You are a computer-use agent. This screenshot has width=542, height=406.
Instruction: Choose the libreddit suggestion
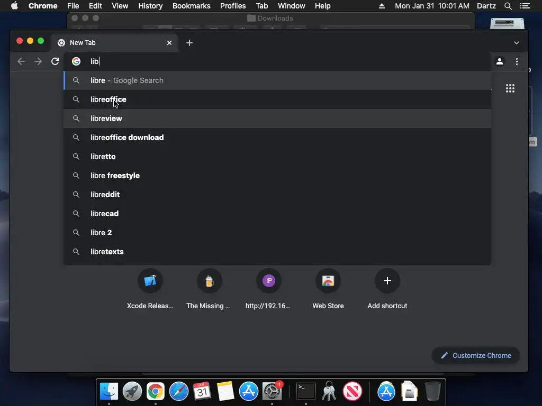pos(277,195)
